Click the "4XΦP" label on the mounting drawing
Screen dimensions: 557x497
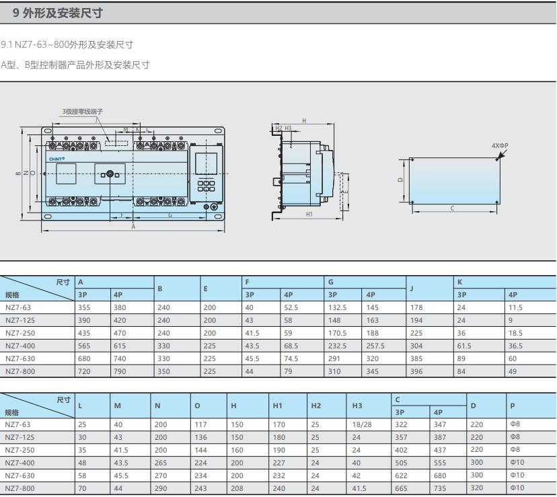pyautogui.click(x=500, y=146)
